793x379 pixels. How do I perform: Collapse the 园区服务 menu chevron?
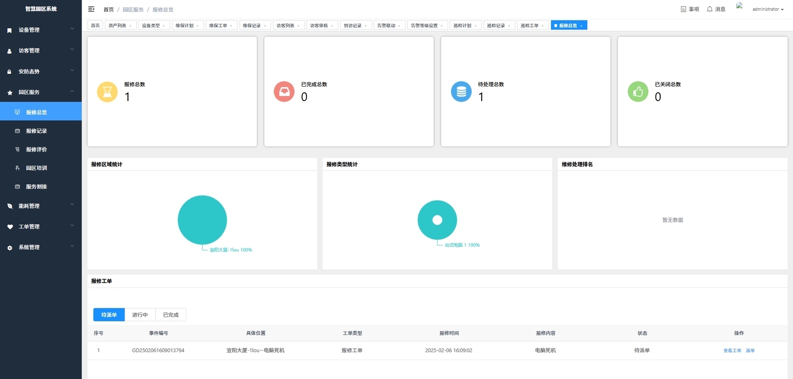72,91
